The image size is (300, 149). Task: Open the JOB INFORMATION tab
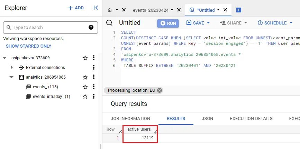130,118
